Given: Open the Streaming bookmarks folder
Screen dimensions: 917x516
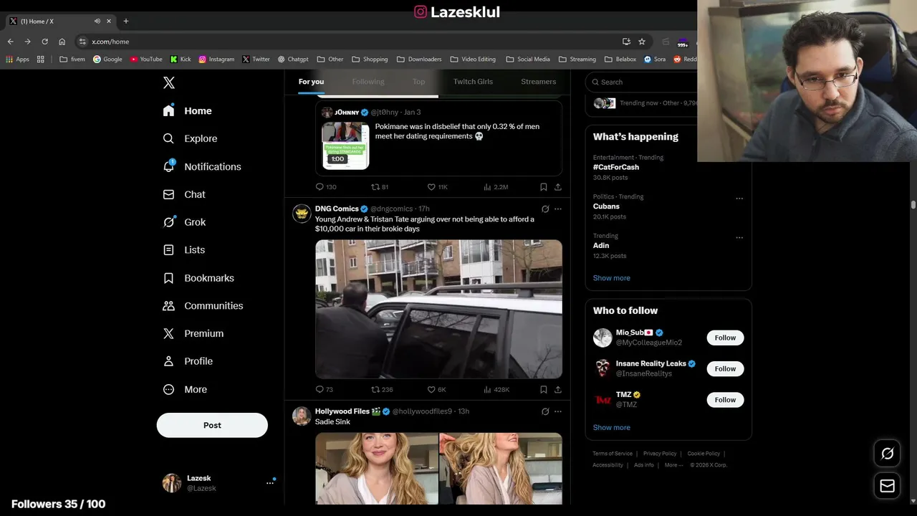Looking at the screenshot, I should coord(577,59).
